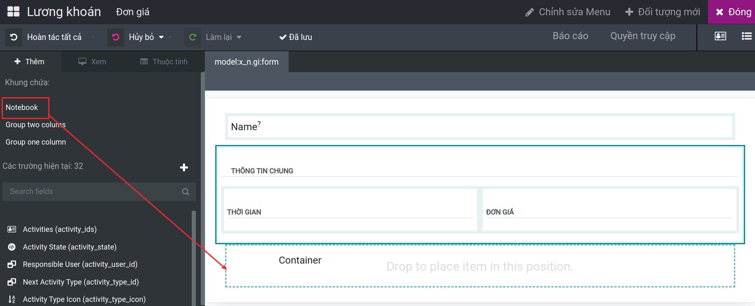Click the Hủy bỏ pink undo icon
This screenshot has height=306, width=755.
pos(115,37)
